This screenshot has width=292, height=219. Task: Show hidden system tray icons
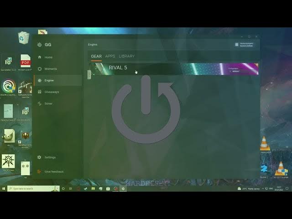coord(263,188)
